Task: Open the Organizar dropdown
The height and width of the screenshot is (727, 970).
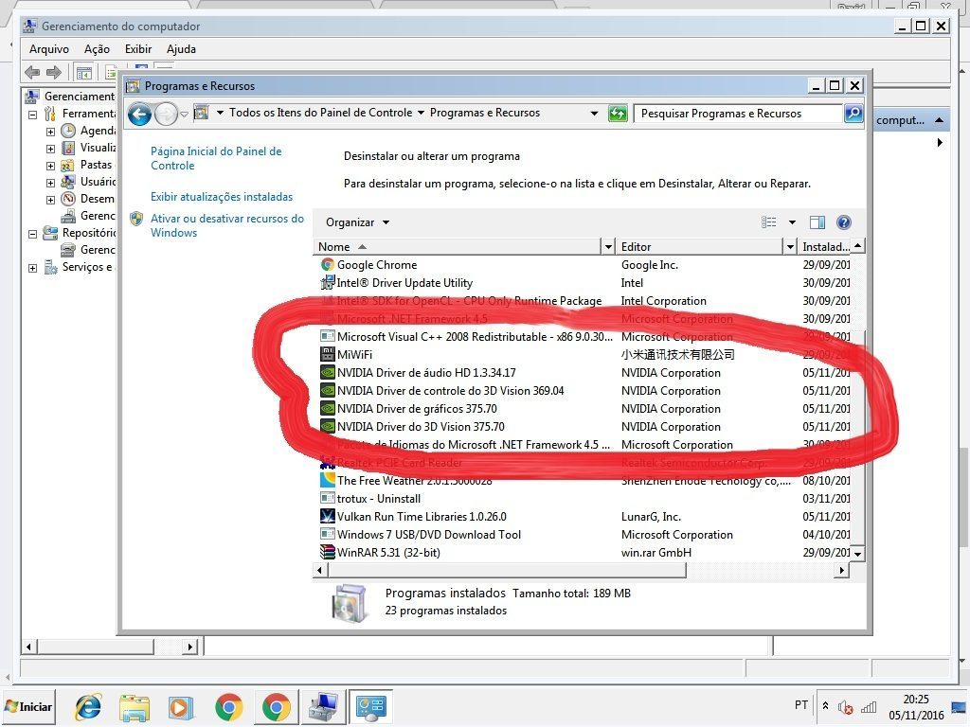Action: [357, 222]
